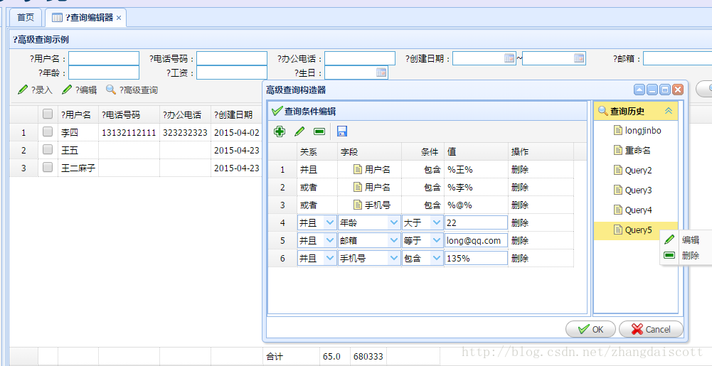
Task: Click the pencil icon beside ?录入
Action: tap(23, 90)
